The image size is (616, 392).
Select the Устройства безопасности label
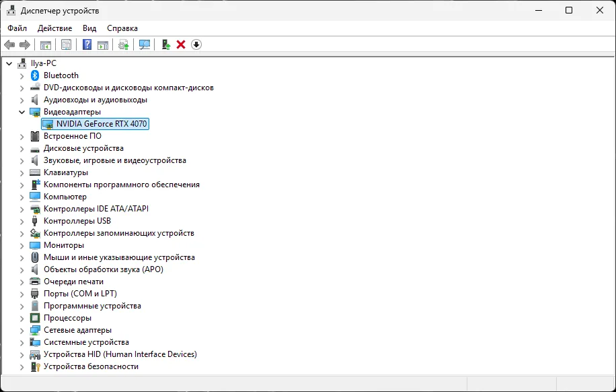click(91, 366)
